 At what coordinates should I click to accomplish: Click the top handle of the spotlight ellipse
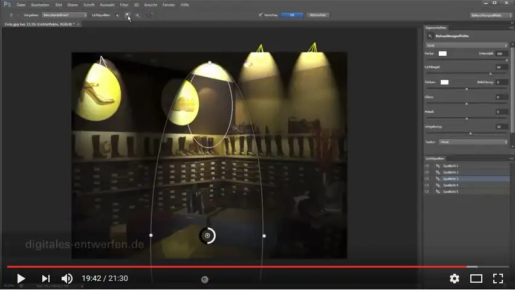click(x=210, y=62)
